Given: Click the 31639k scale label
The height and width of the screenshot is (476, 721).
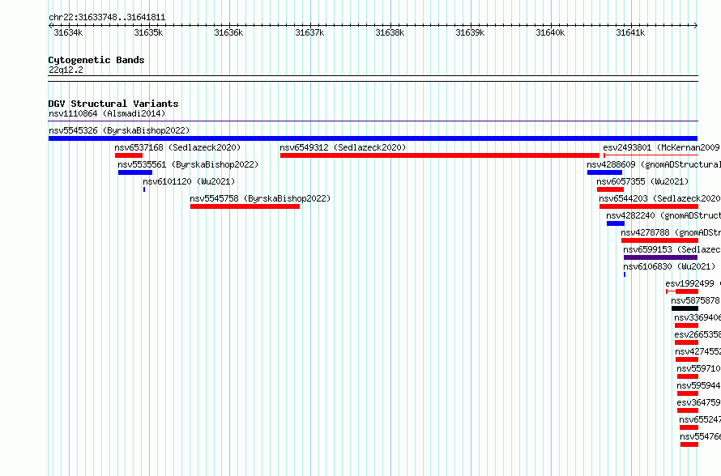Looking at the screenshot, I should click(x=470, y=32).
